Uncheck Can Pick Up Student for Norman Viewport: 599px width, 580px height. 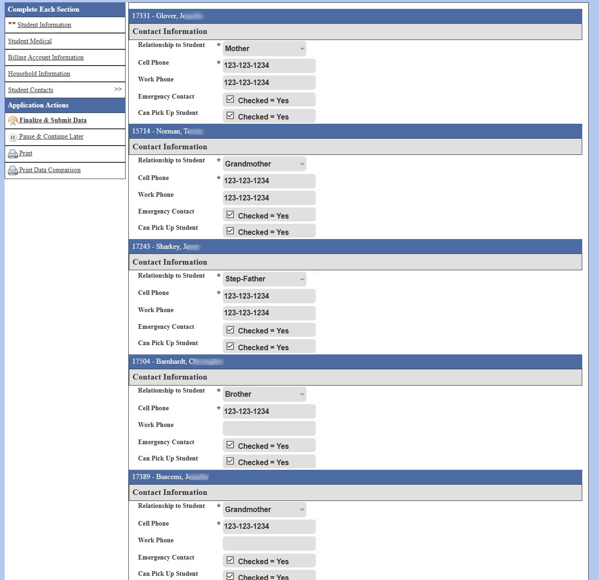pos(230,231)
